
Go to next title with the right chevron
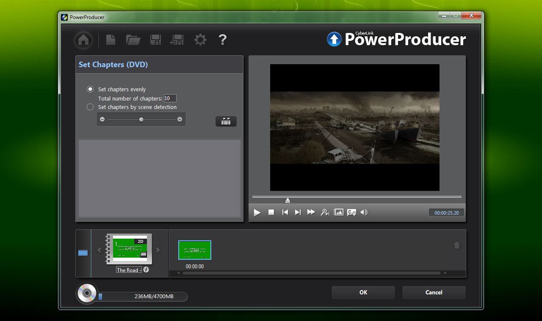point(158,250)
